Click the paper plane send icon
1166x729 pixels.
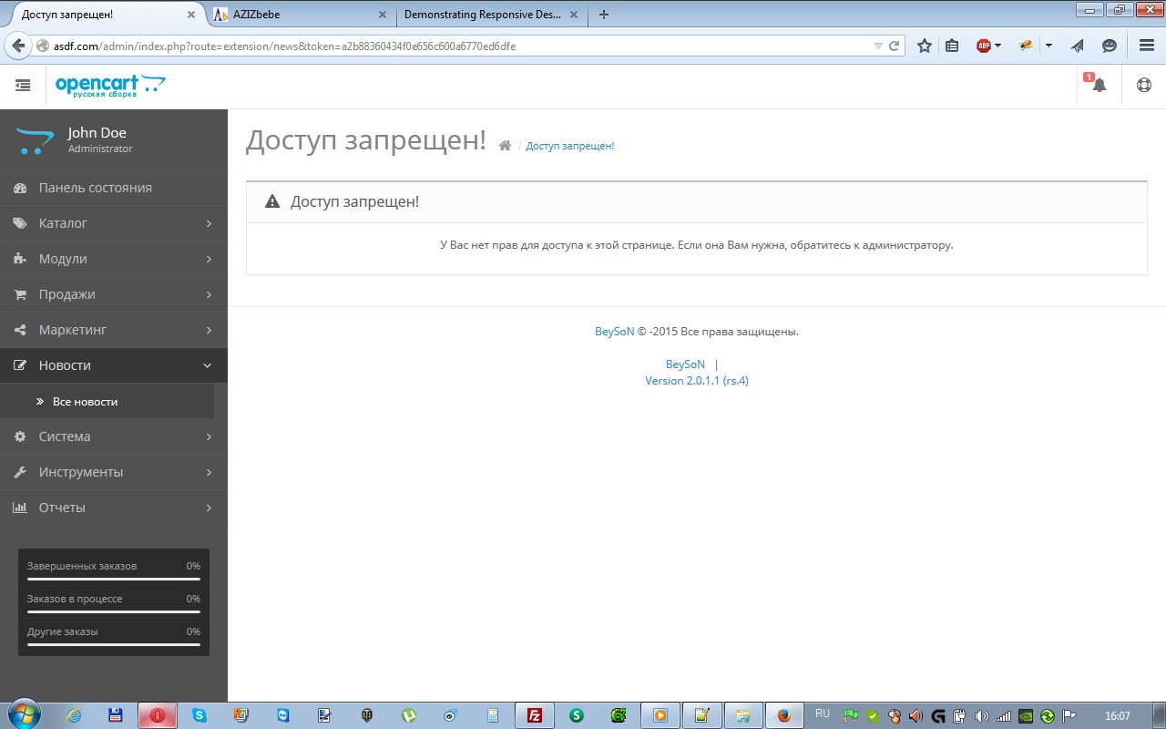pos(1078,46)
